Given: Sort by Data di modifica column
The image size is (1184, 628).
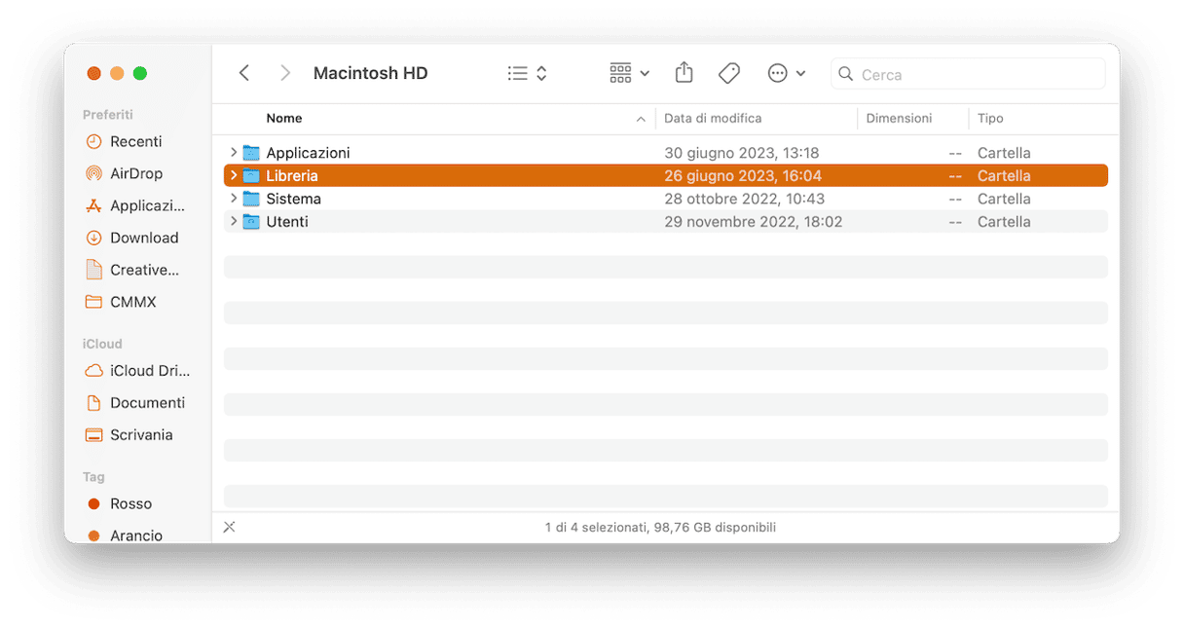Looking at the screenshot, I should (713, 118).
